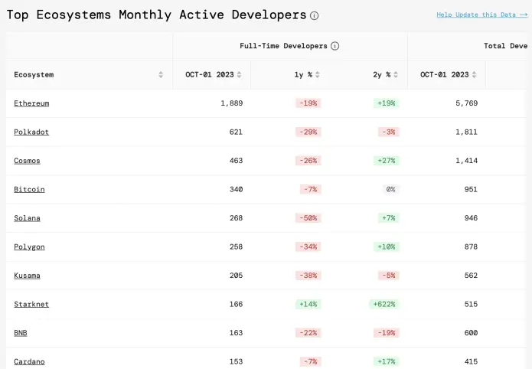The height and width of the screenshot is (369, 532).
Task: Select Kusama's 562 total value
Action: (471, 276)
